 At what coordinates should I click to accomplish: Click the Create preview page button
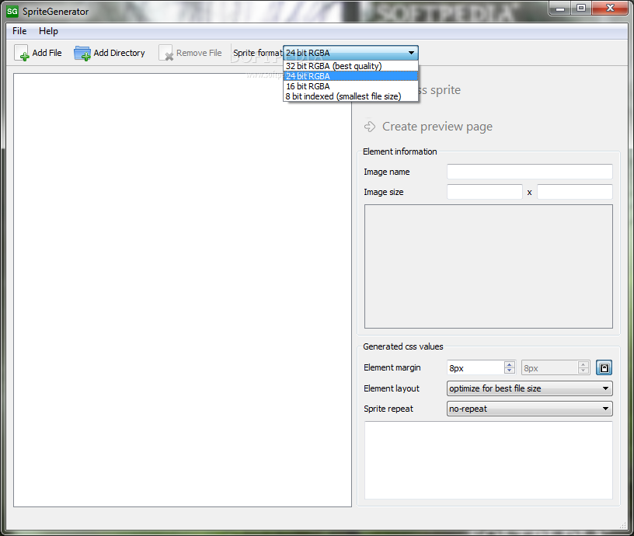tap(429, 127)
